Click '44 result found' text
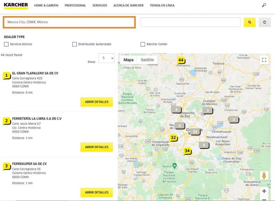Viewport: 275px width, 201px height. pyautogui.click(x=11, y=55)
